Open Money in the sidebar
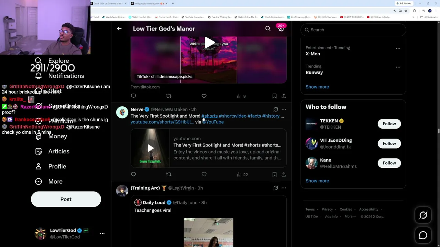The image size is (440, 247). [51, 136]
